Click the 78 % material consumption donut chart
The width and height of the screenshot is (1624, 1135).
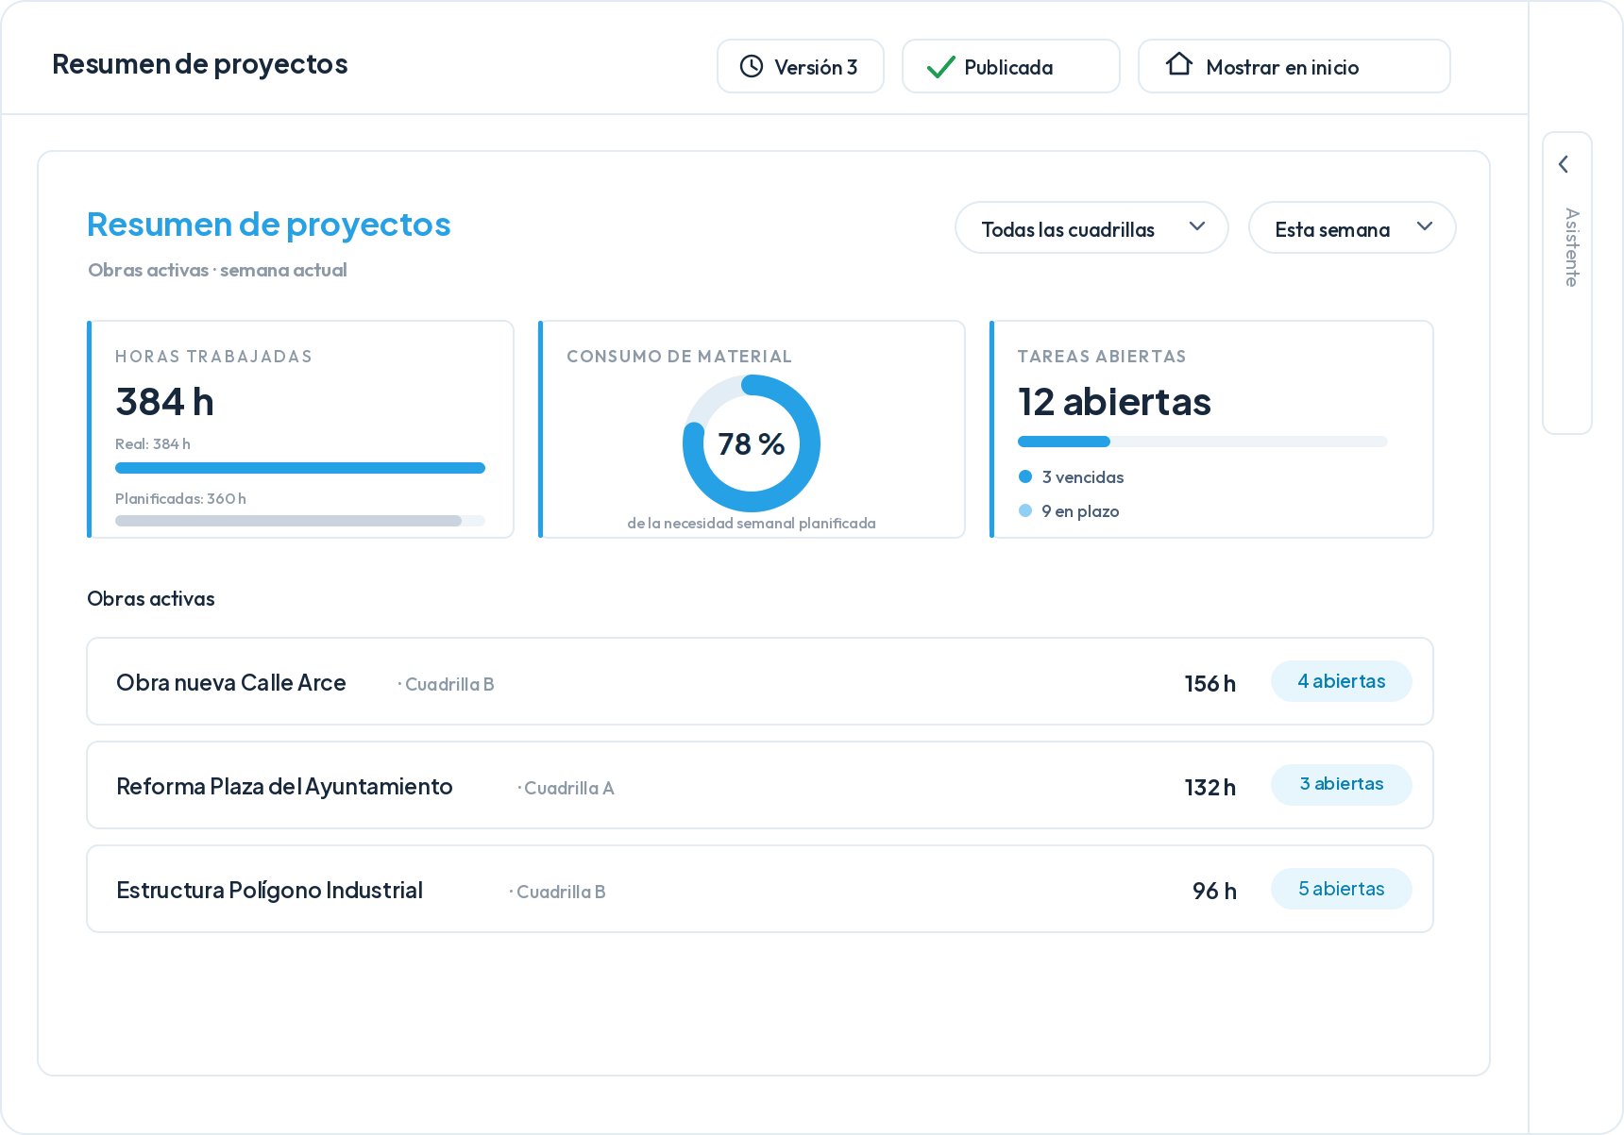click(752, 443)
